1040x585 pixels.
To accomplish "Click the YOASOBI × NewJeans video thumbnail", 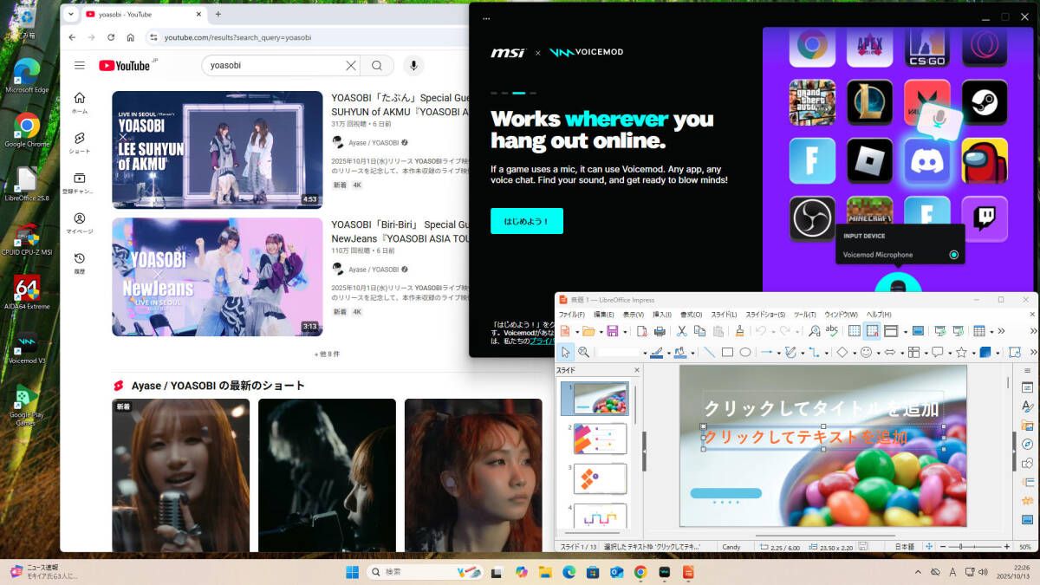I will [217, 276].
